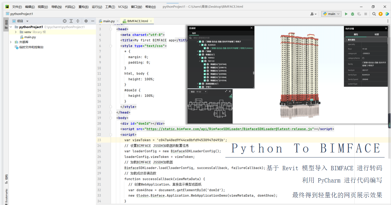Open Project panel settings gear

coord(86,21)
